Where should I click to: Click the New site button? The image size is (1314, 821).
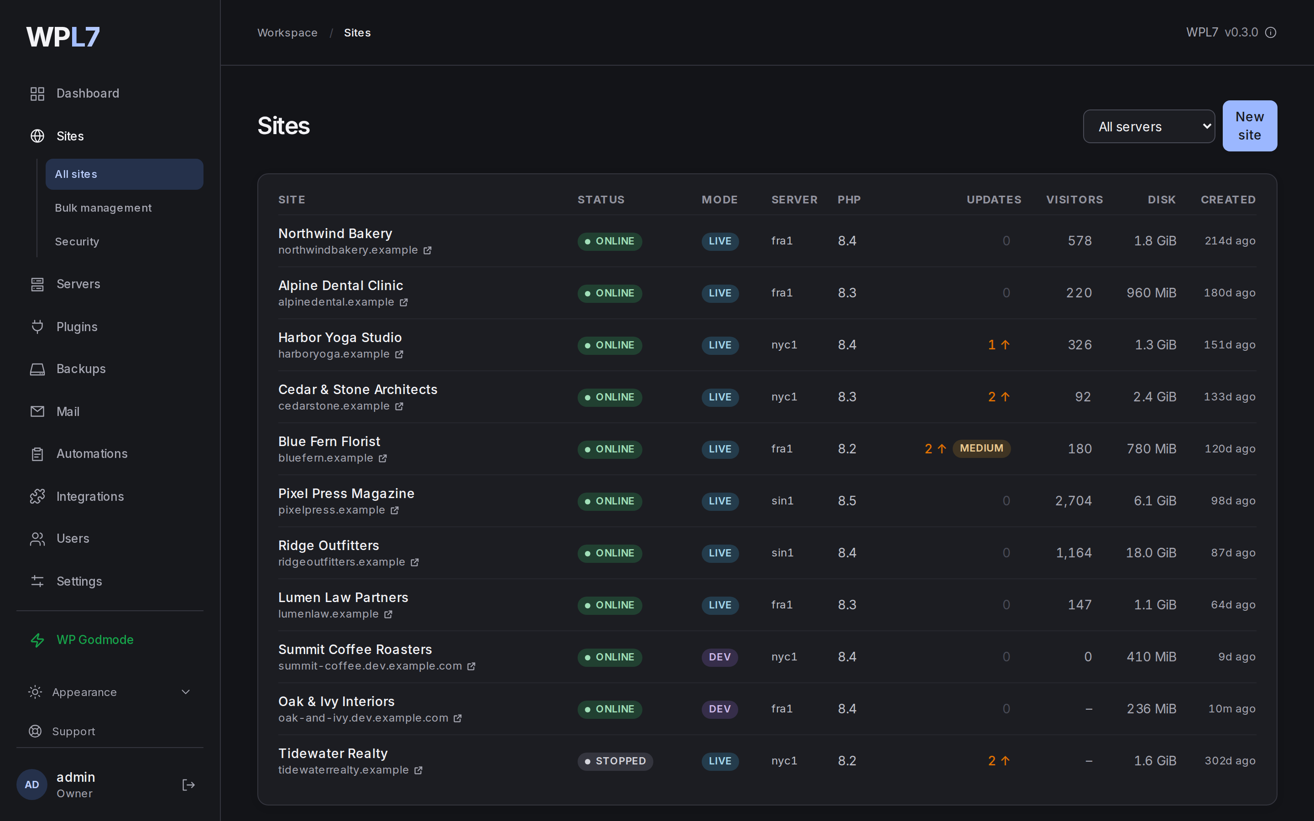[x=1249, y=126]
